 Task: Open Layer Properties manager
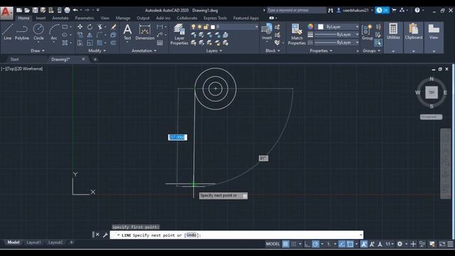[x=179, y=34]
